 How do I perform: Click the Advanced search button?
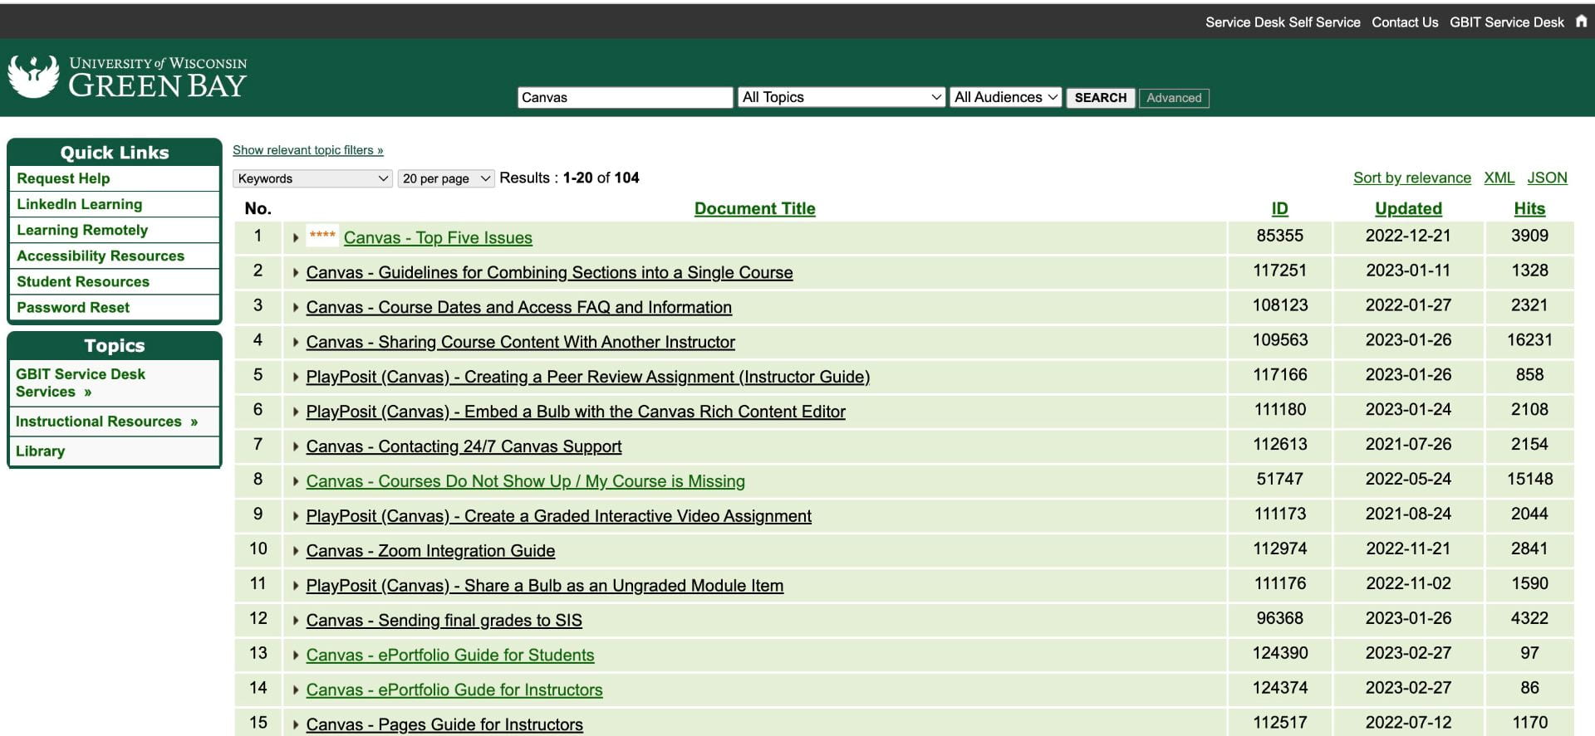click(x=1174, y=98)
